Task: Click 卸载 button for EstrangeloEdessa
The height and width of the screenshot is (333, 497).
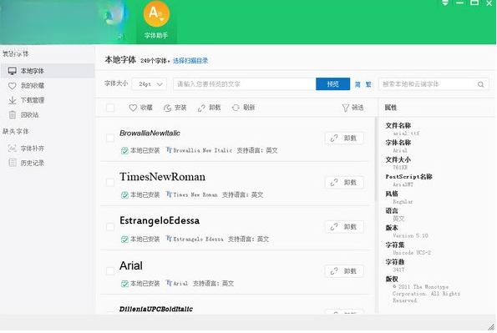Action: (x=344, y=227)
